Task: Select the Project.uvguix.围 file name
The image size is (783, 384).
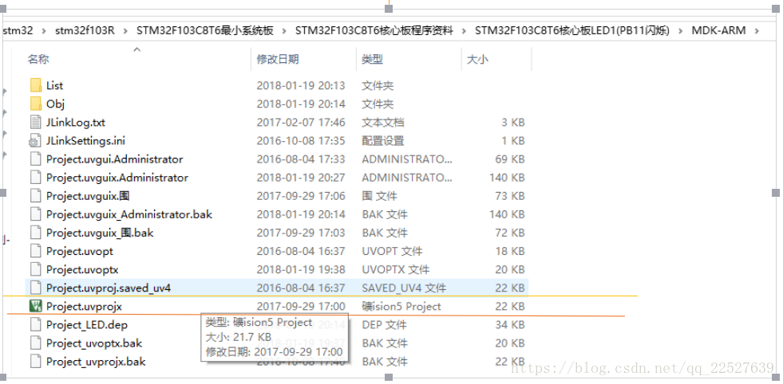Action: tap(88, 196)
